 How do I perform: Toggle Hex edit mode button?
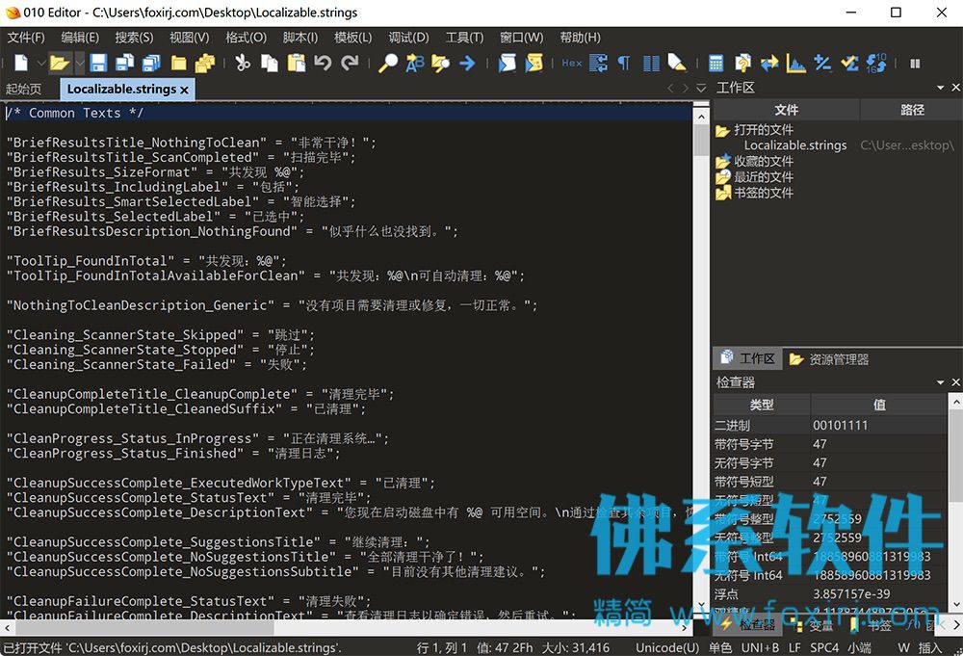[x=572, y=63]
